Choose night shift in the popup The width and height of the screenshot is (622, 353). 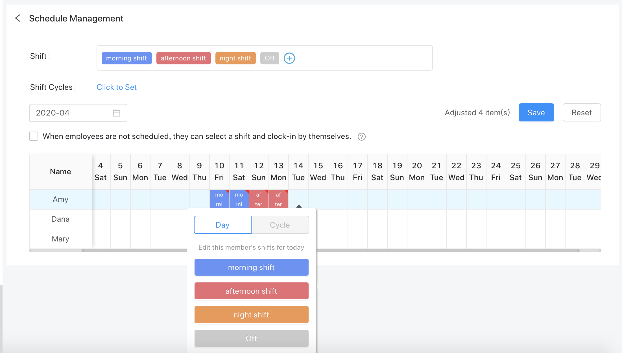pos(251,315)
